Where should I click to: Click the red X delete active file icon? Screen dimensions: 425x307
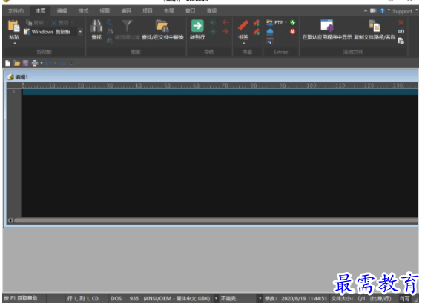pos(401,22)
